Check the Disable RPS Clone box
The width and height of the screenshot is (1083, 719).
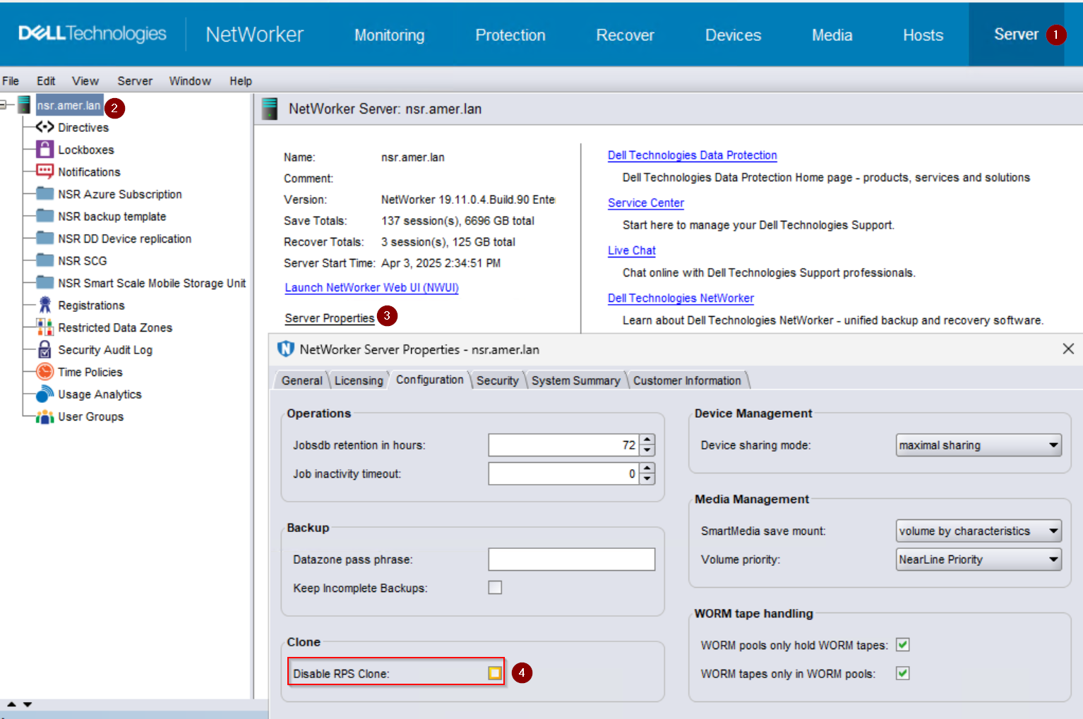(495, 672)
